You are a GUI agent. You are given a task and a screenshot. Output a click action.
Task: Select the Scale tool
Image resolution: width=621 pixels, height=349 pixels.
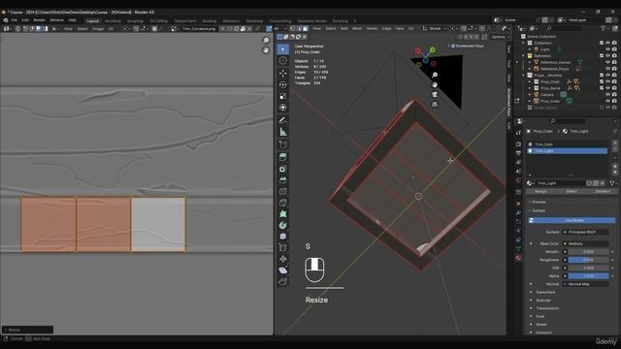point(282,96)
